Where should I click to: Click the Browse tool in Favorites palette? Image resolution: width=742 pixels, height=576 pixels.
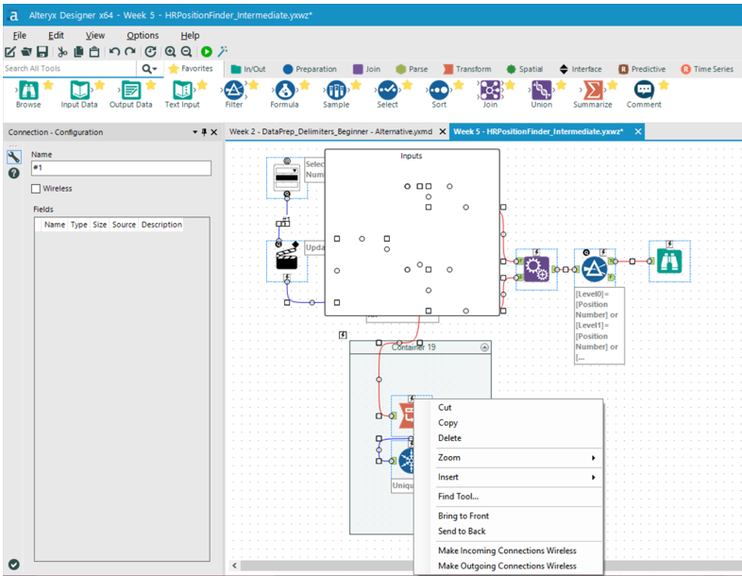28,91
